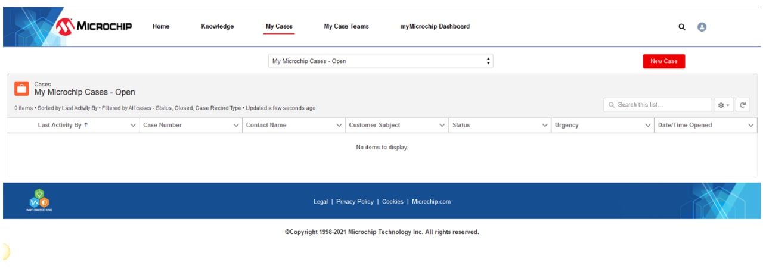Image resolution: width=763 pixels, height=272 pixels.
Task: Go to the Knowledge tab
Action: point(217,27)
